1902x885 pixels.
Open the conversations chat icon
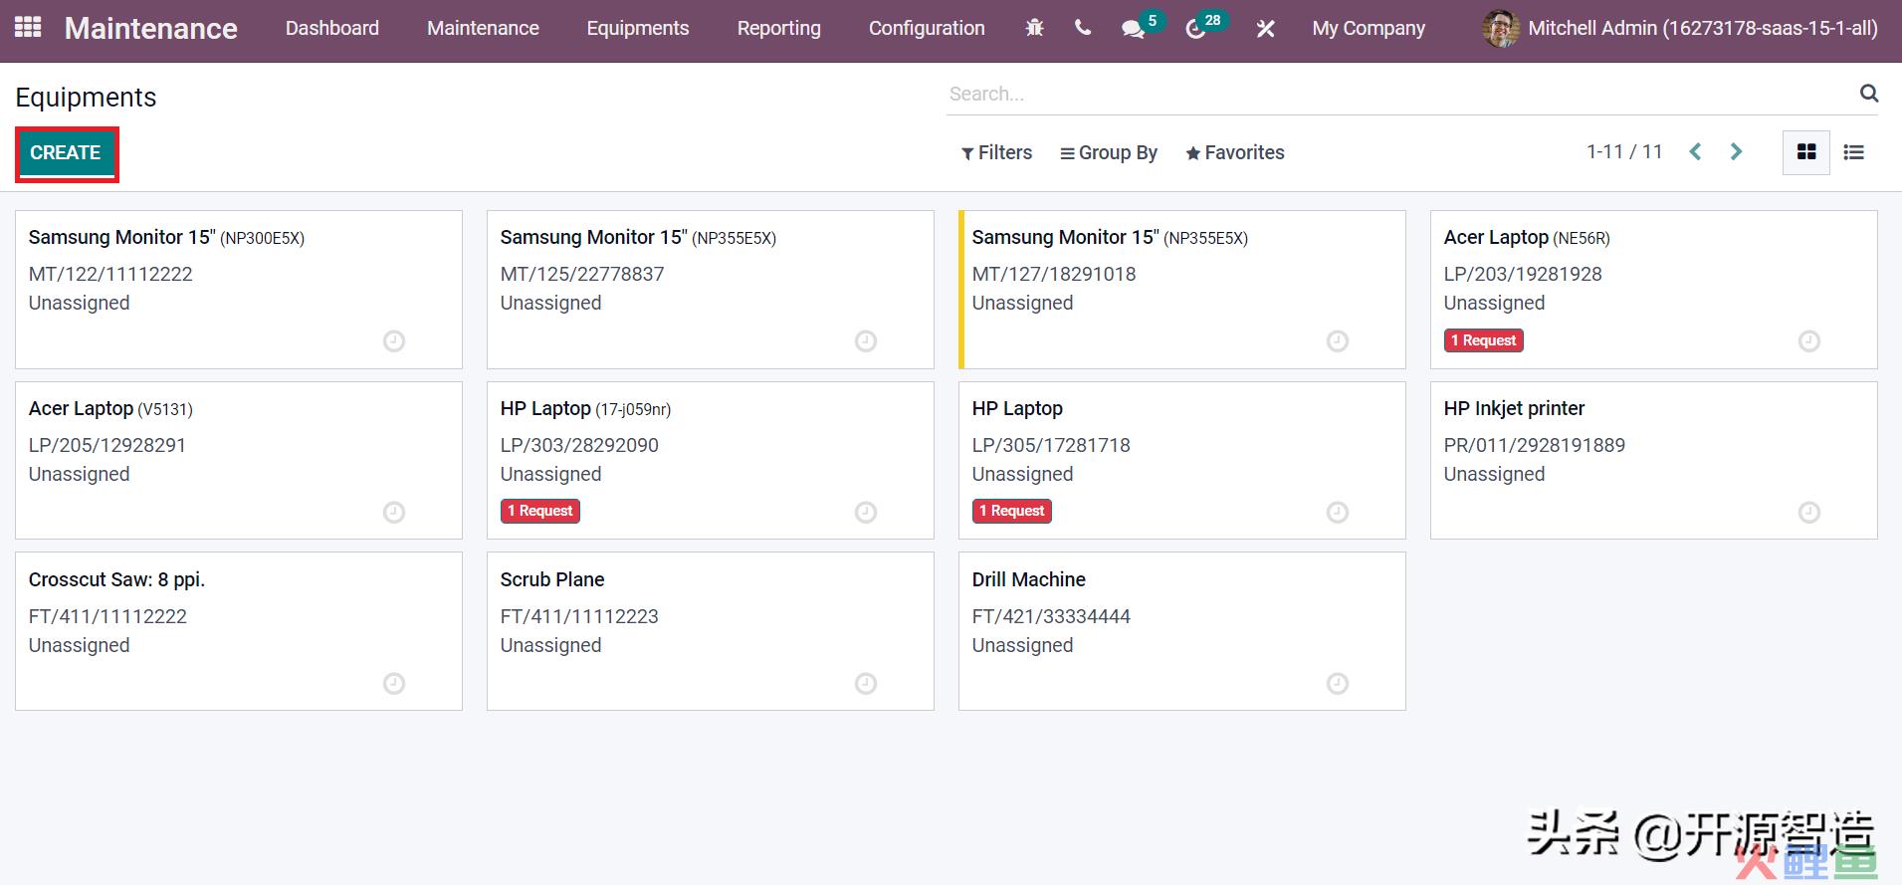1133,29
